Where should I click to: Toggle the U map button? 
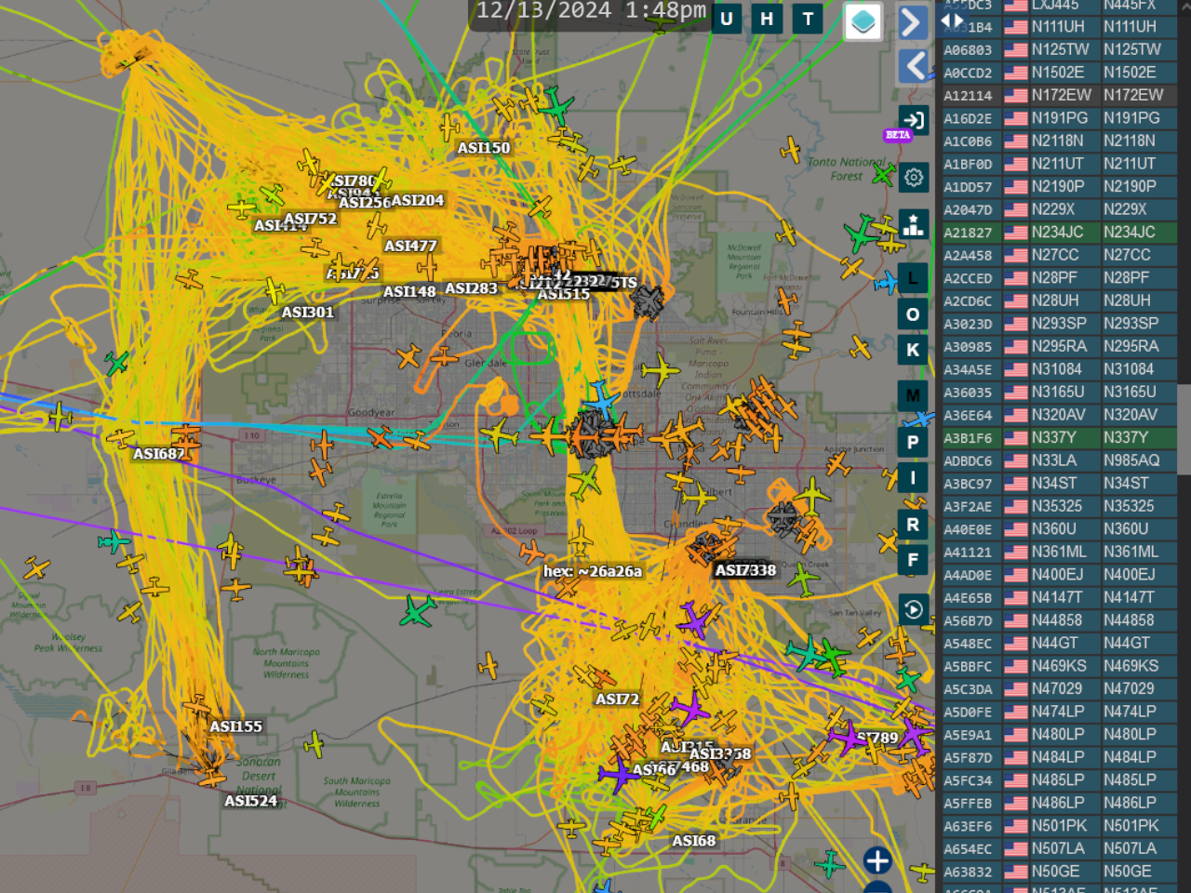[727, 19]
